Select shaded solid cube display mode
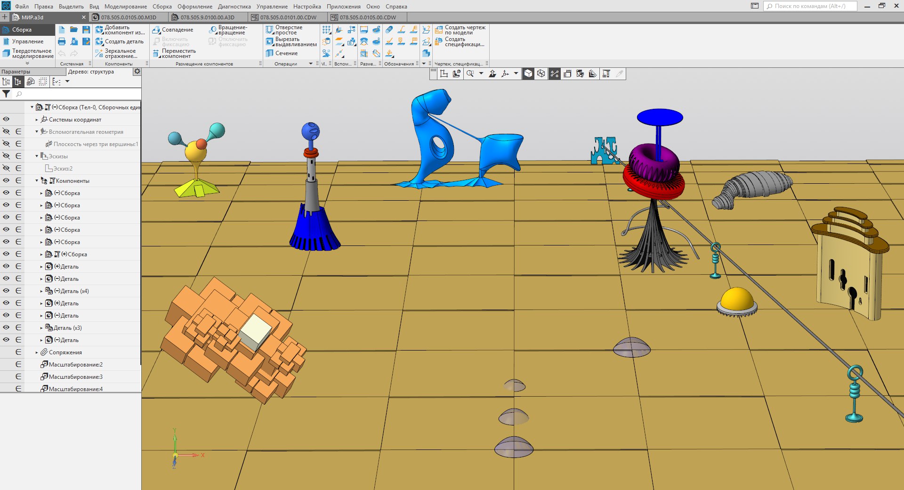The image size is (904, 490). click(x=528, y=73)
